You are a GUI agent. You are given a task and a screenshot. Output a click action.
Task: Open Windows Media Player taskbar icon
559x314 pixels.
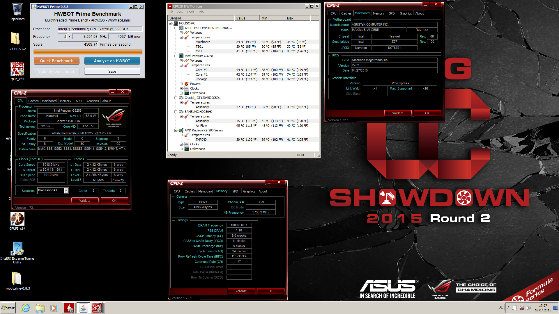pos(54,308)
